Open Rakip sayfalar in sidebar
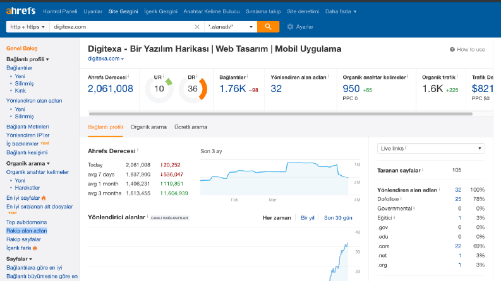Image resolution: width=501 pixels, height=281 pixels. click(x=23, y=239)
